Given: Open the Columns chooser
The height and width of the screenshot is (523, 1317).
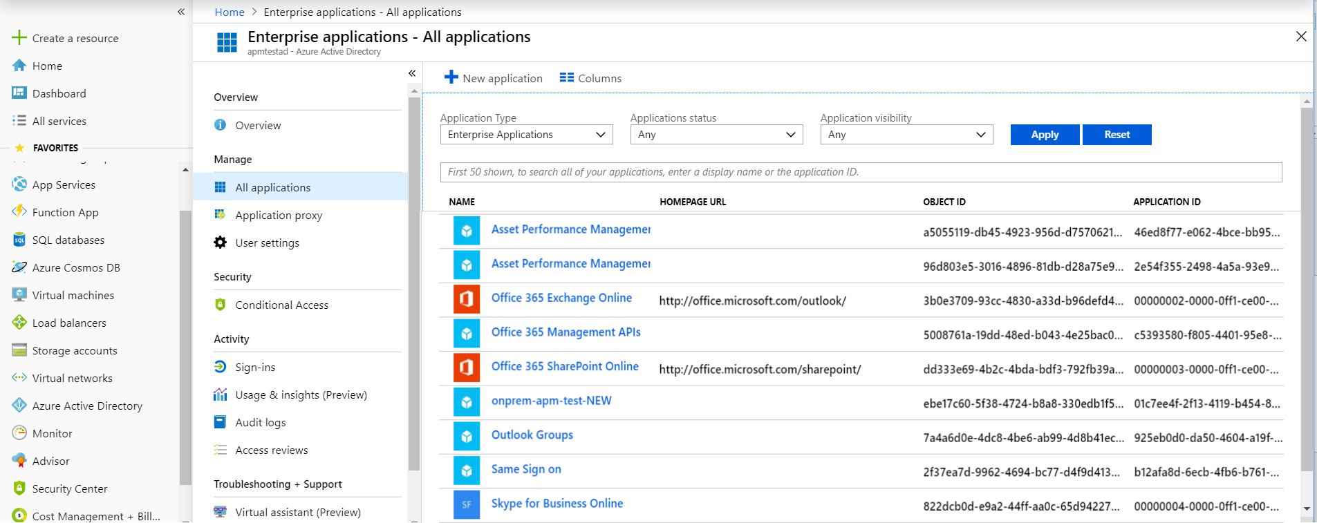Looking at the screenshot, I should 590,78.
